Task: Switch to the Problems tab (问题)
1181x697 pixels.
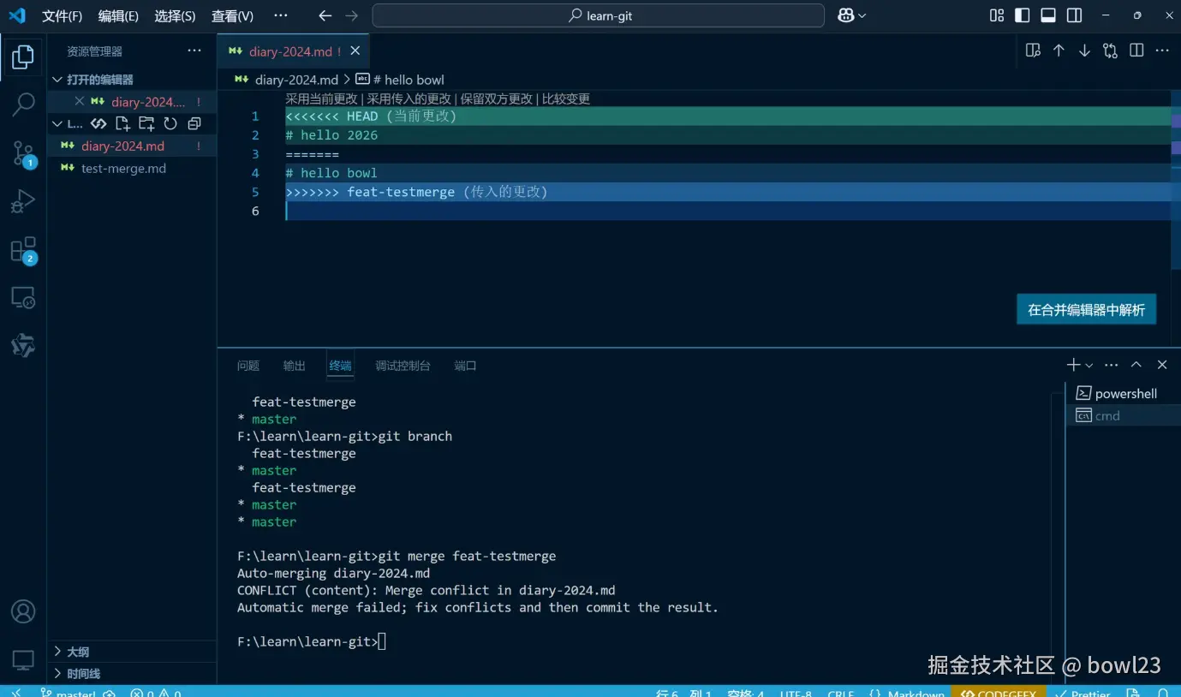Action: (x=248, y=366)
